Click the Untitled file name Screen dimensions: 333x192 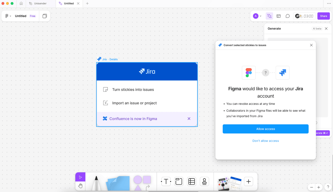[x=21, y=16]
